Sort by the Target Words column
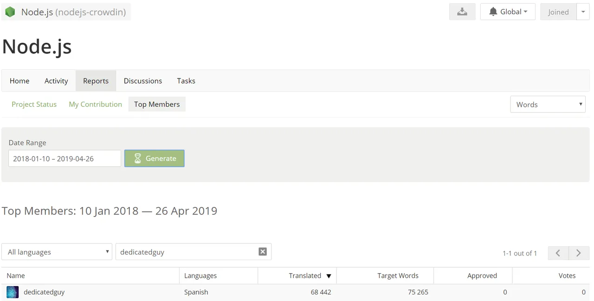This screenshot has width=594, height=301. (385, 275)
